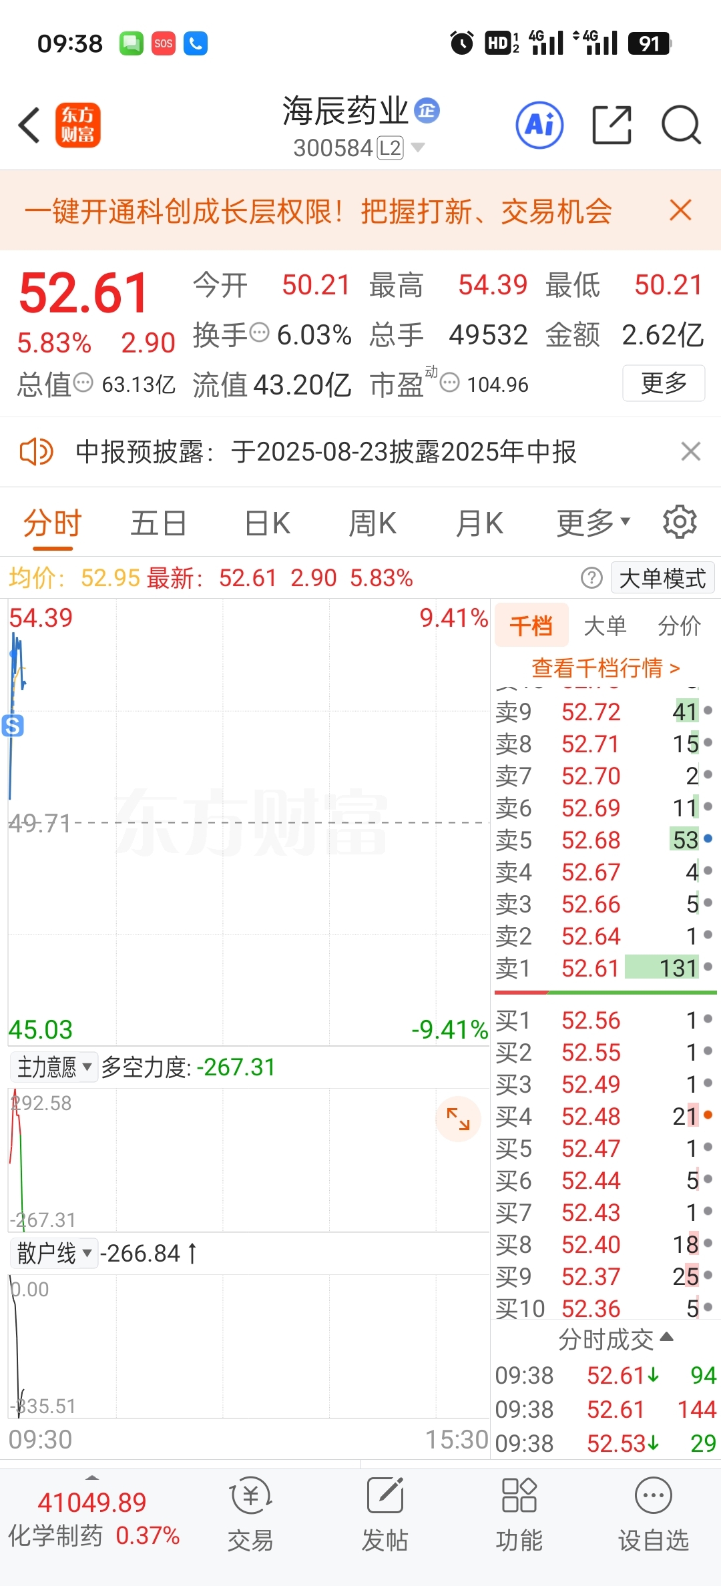Open the AI assistant icon
Image resolution: width=721 pixels, height=1586 pixels.
tap(539, 125)
